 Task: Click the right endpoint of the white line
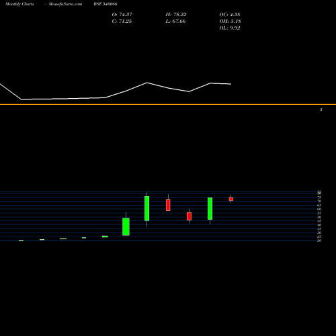point(231,84)
